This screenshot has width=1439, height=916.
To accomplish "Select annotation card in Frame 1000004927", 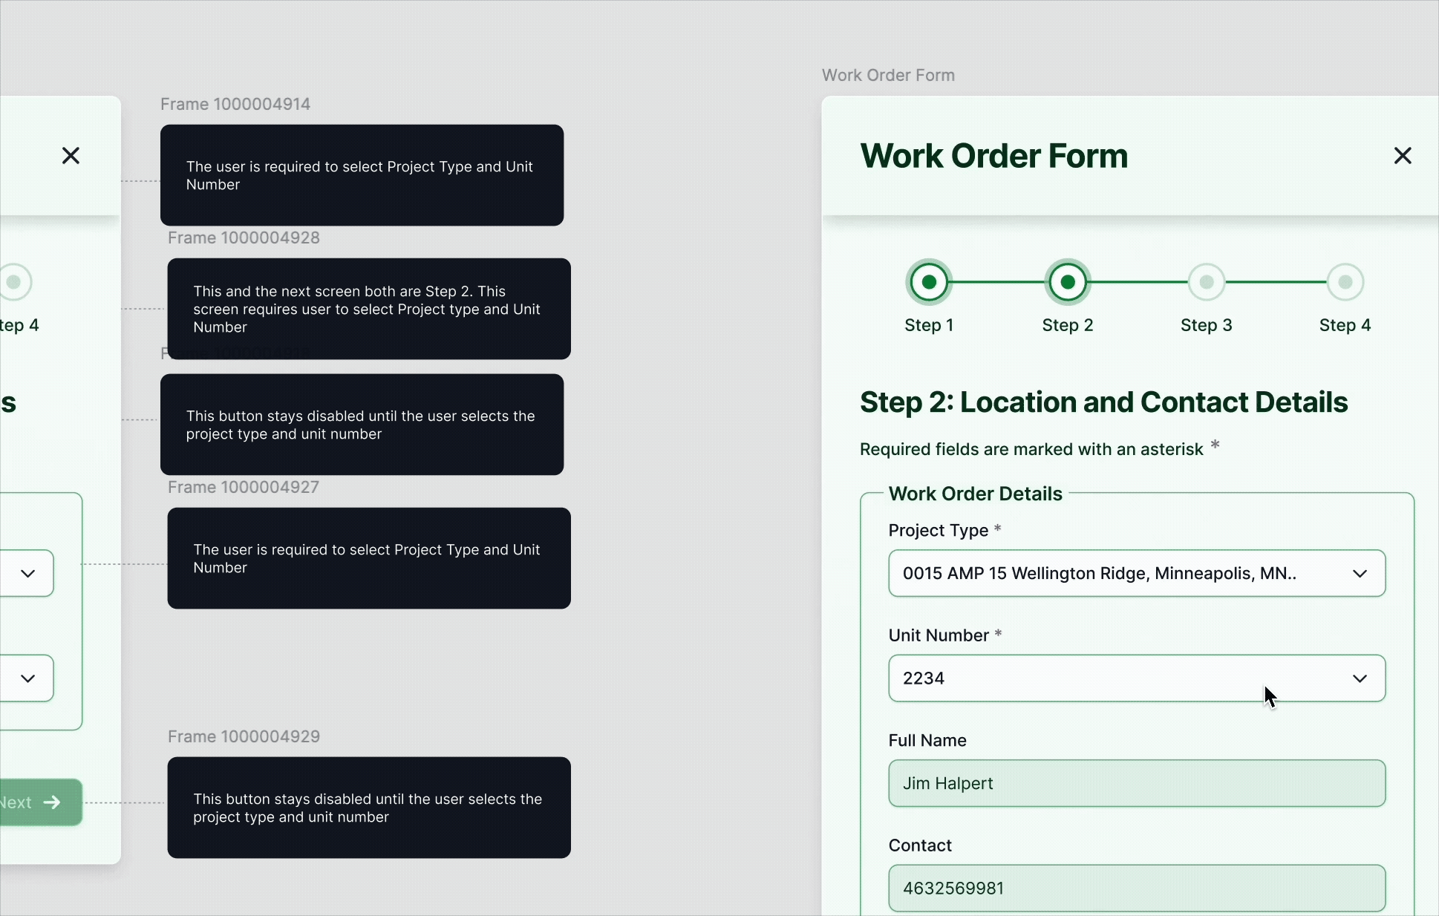I will click(x=369, y=558).
